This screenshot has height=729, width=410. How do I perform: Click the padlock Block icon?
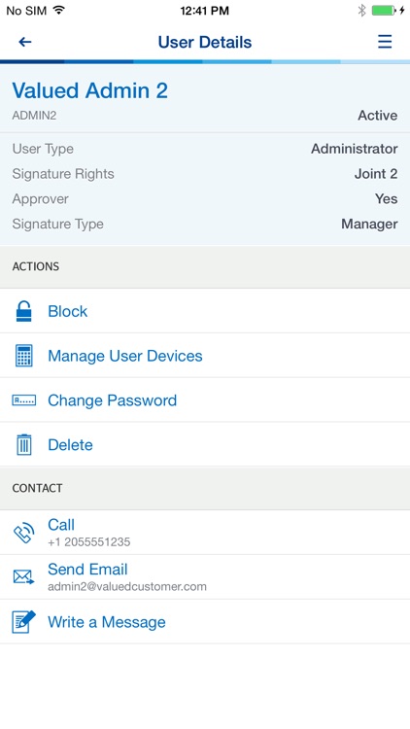click(23, 311)
